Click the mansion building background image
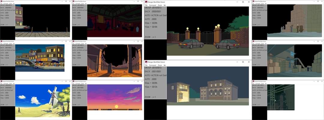The height and width of the screenshot is (120, 324). 208,86
